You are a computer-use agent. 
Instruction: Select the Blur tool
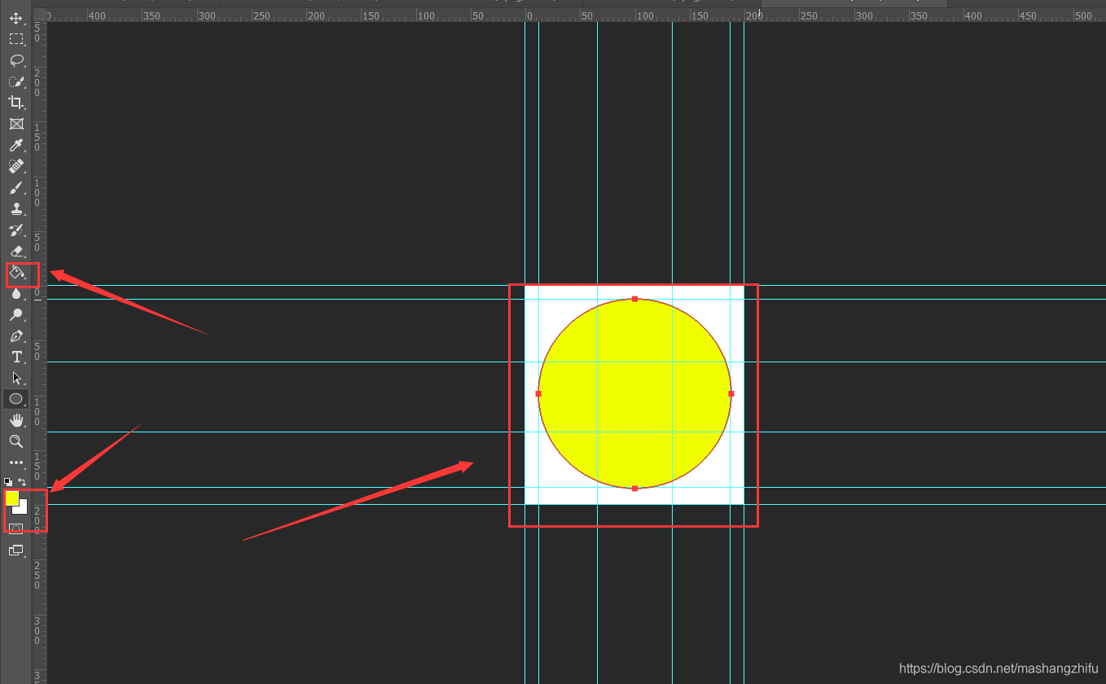(x=15, y=294)
